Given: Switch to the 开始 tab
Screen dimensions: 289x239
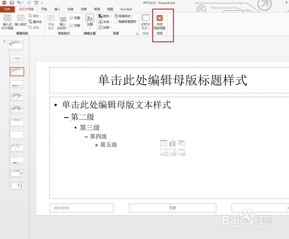Looking at the screenshot, I should [44, 9].
